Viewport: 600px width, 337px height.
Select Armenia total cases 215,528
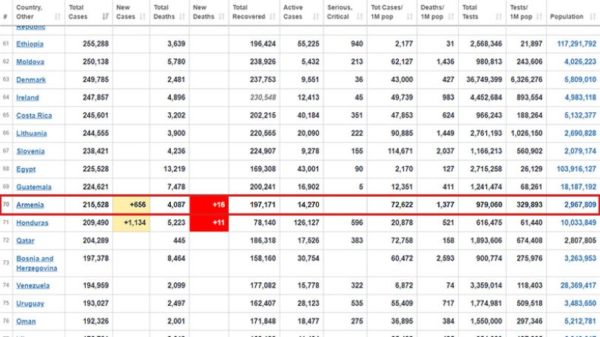[x=95, y=205]
